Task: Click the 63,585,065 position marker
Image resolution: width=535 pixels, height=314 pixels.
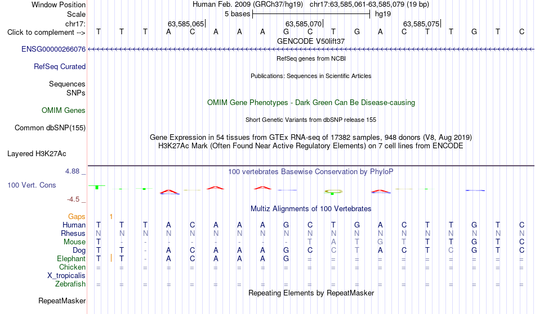Action: tap(186, 24)
